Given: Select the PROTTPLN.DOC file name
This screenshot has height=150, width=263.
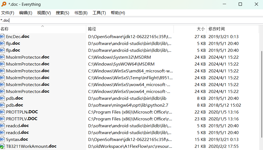Looking at the screenshot, I should coord(22,112).
